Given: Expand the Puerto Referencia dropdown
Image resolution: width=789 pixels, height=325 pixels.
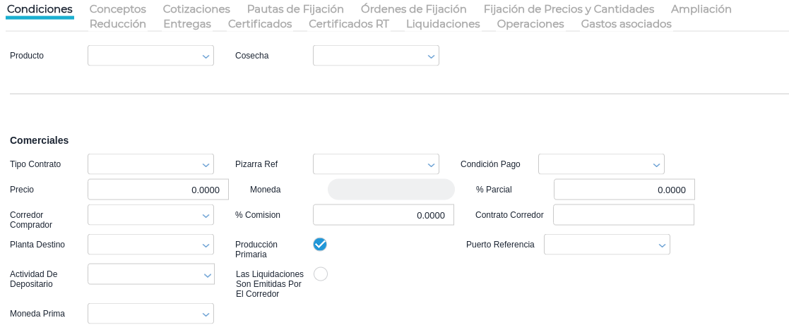Looking at the screenshot, I should tap(607, 245).
